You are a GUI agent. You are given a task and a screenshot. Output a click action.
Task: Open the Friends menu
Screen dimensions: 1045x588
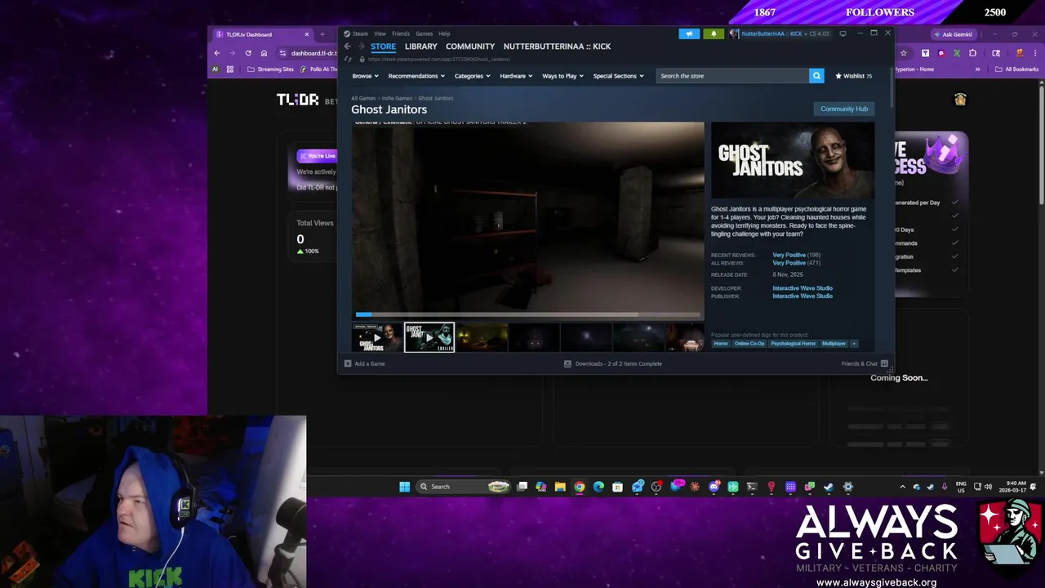(401, 33)
